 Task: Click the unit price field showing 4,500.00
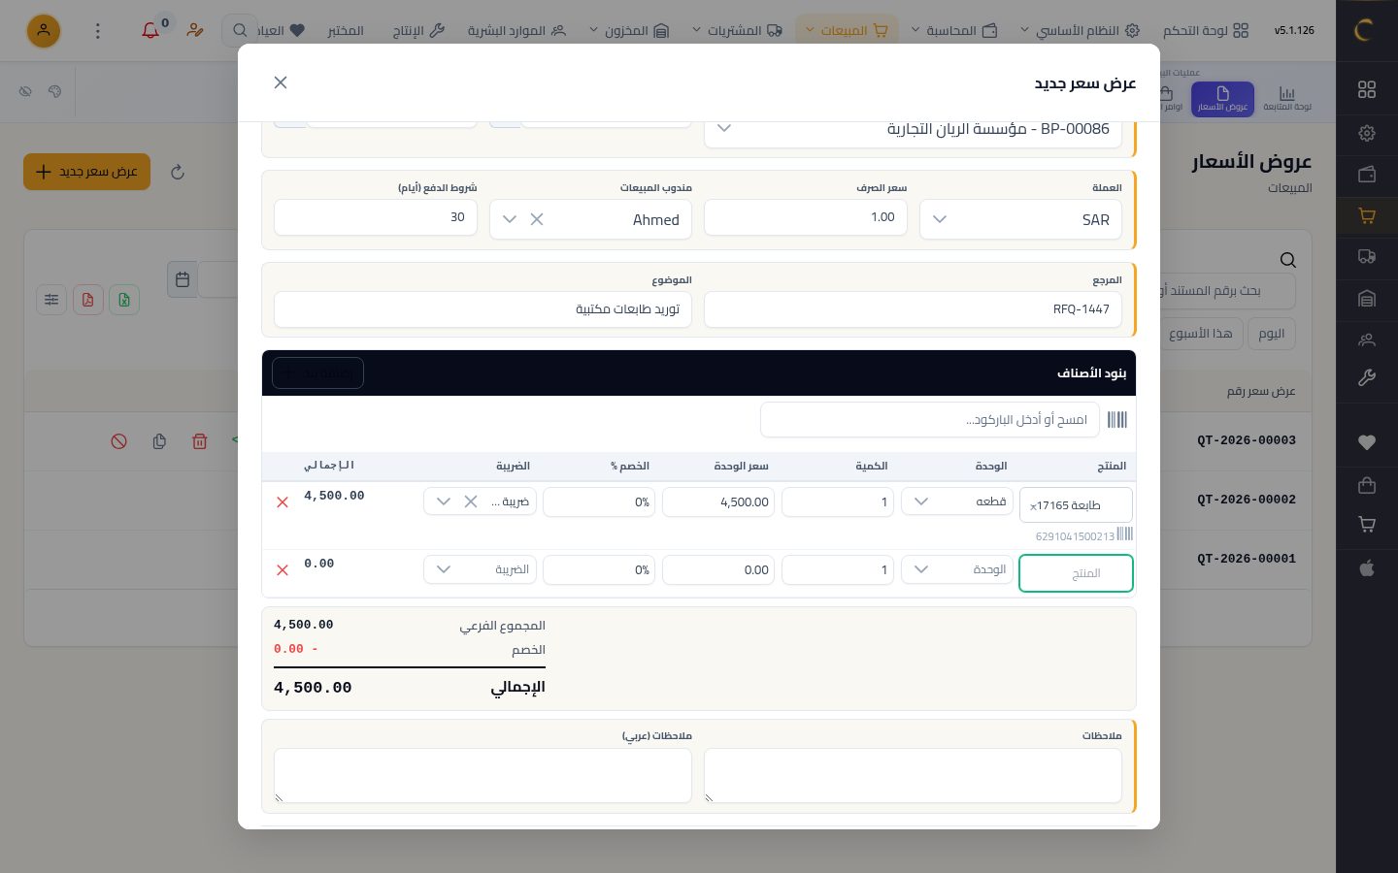click(x=718, y=501)
